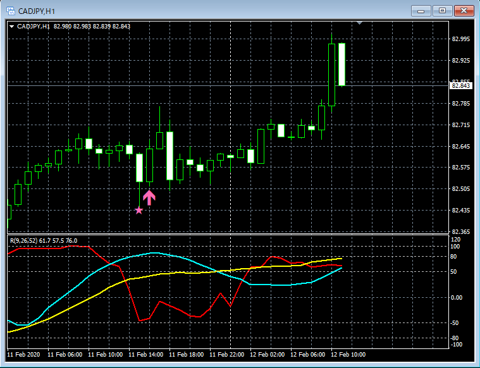
Task: Click the 82.505 price scale label
Action: (461, 189)
